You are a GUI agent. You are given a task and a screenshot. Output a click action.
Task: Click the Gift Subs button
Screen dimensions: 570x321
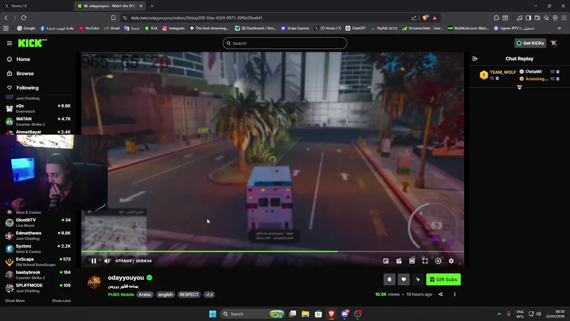click(444, 280)
